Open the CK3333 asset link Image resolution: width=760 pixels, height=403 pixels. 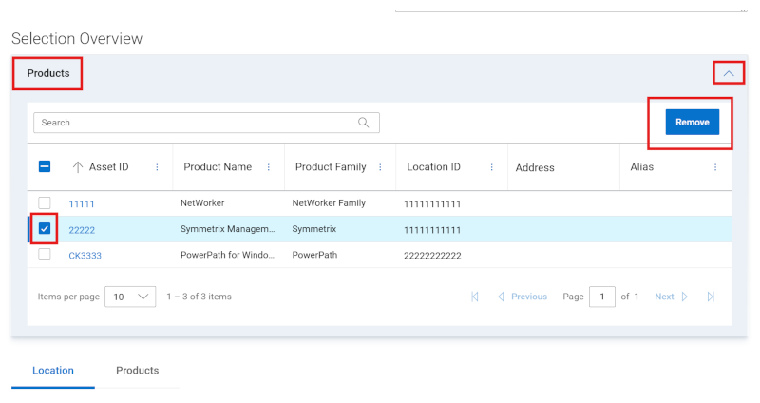[x=84, y=256]
